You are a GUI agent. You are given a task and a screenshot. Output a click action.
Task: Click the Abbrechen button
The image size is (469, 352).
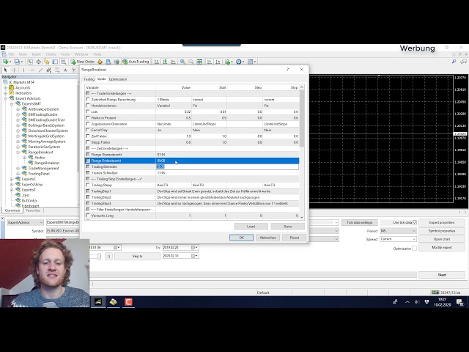click(x=268, y=238)
